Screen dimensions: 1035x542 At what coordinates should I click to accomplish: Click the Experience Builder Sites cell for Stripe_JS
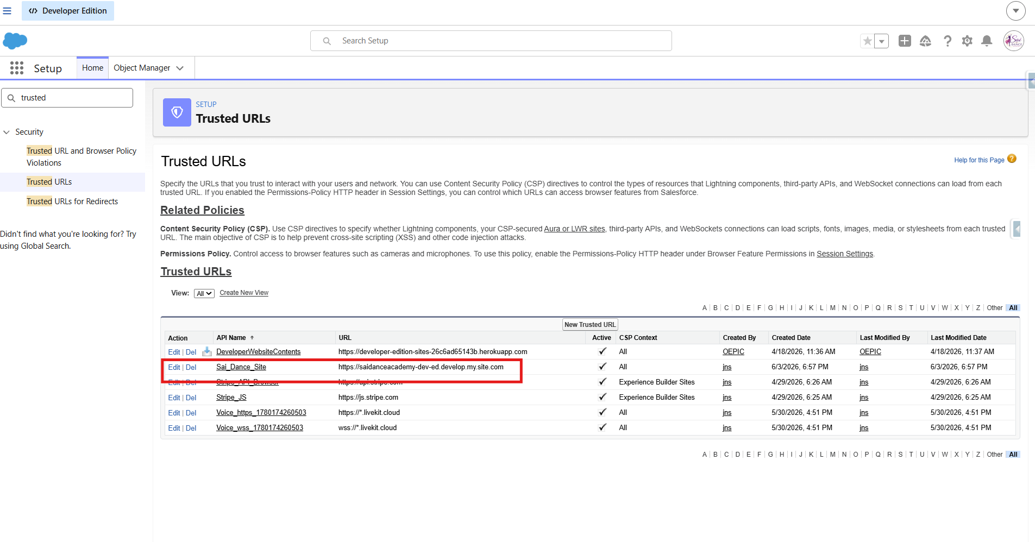657,398
